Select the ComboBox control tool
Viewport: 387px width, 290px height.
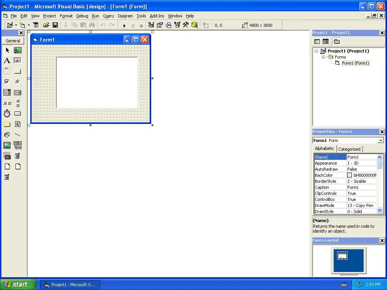point(7,93)
